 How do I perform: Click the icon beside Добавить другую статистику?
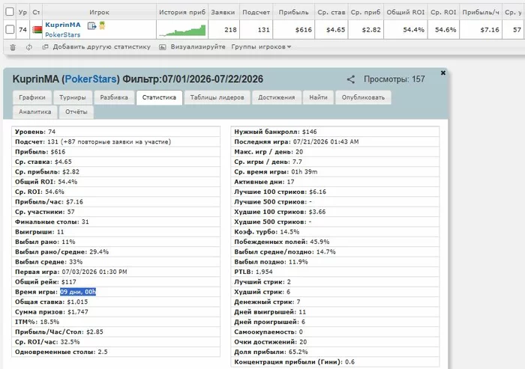pos(46,47)
